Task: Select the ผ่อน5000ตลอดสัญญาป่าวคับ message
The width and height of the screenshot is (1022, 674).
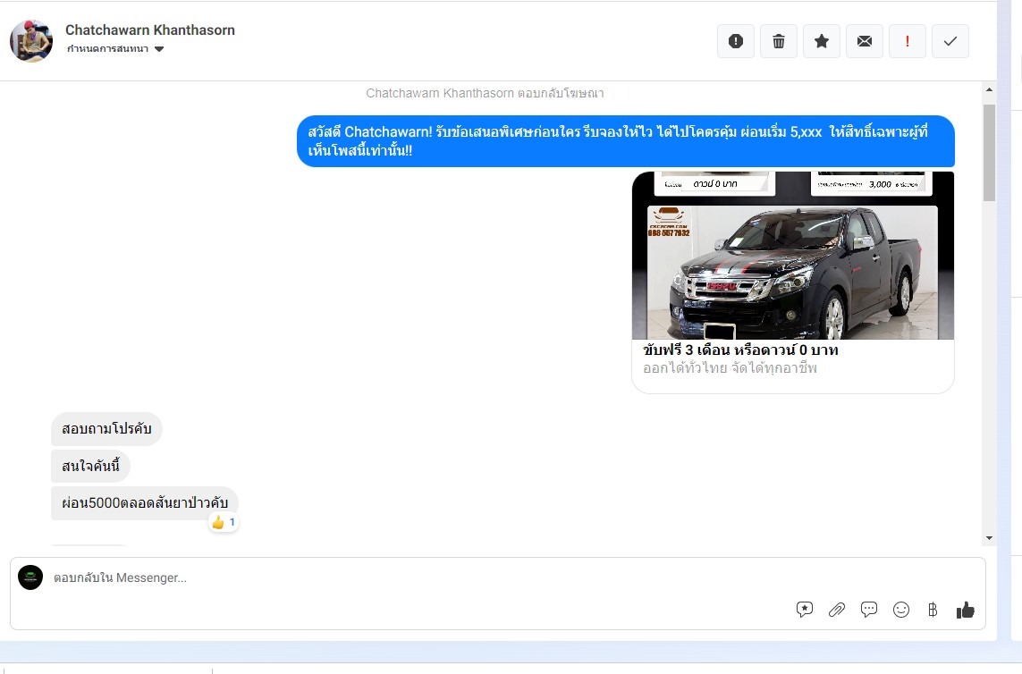Action: [x=145, y=502]
